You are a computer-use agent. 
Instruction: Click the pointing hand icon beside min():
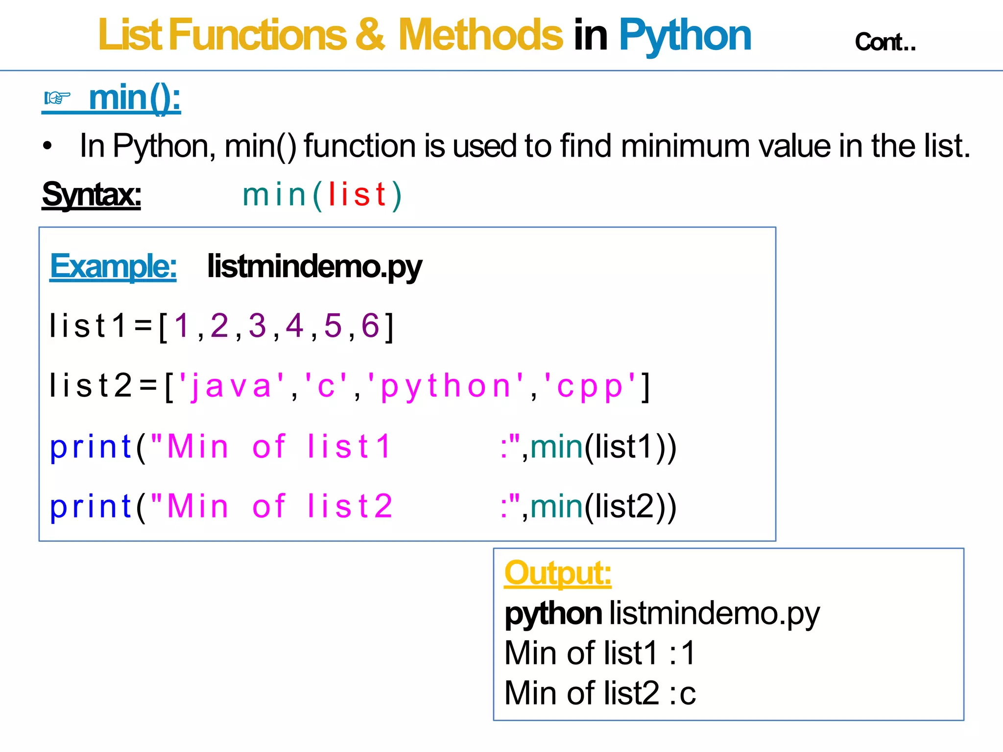coord(57,98)
